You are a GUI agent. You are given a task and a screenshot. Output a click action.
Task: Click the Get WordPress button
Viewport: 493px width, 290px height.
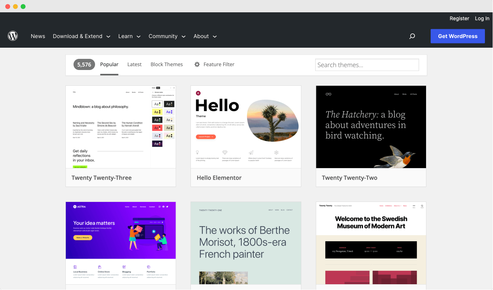click(x=458, y=36)
